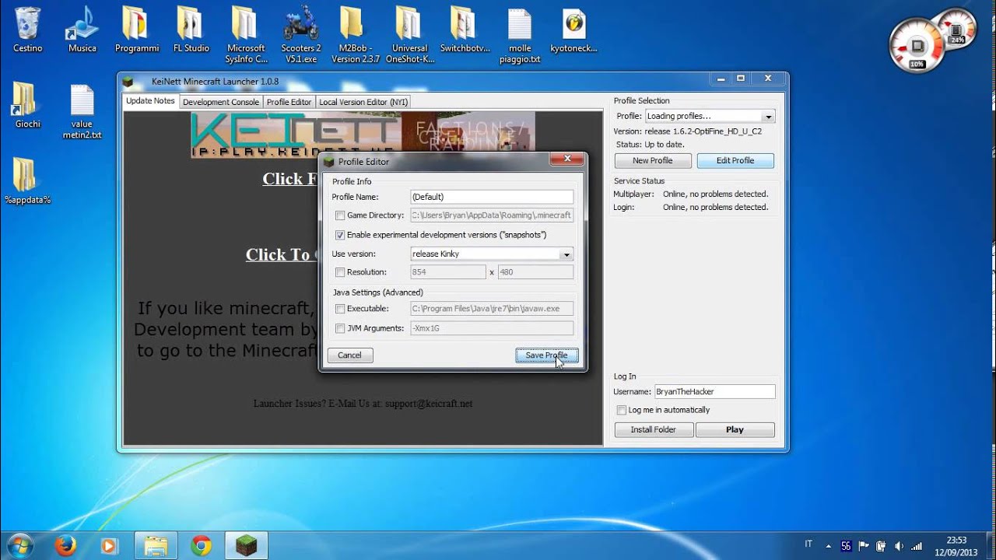Click the resolution width field 854
Screen dimensions: 996x560
tap(448, 272)
